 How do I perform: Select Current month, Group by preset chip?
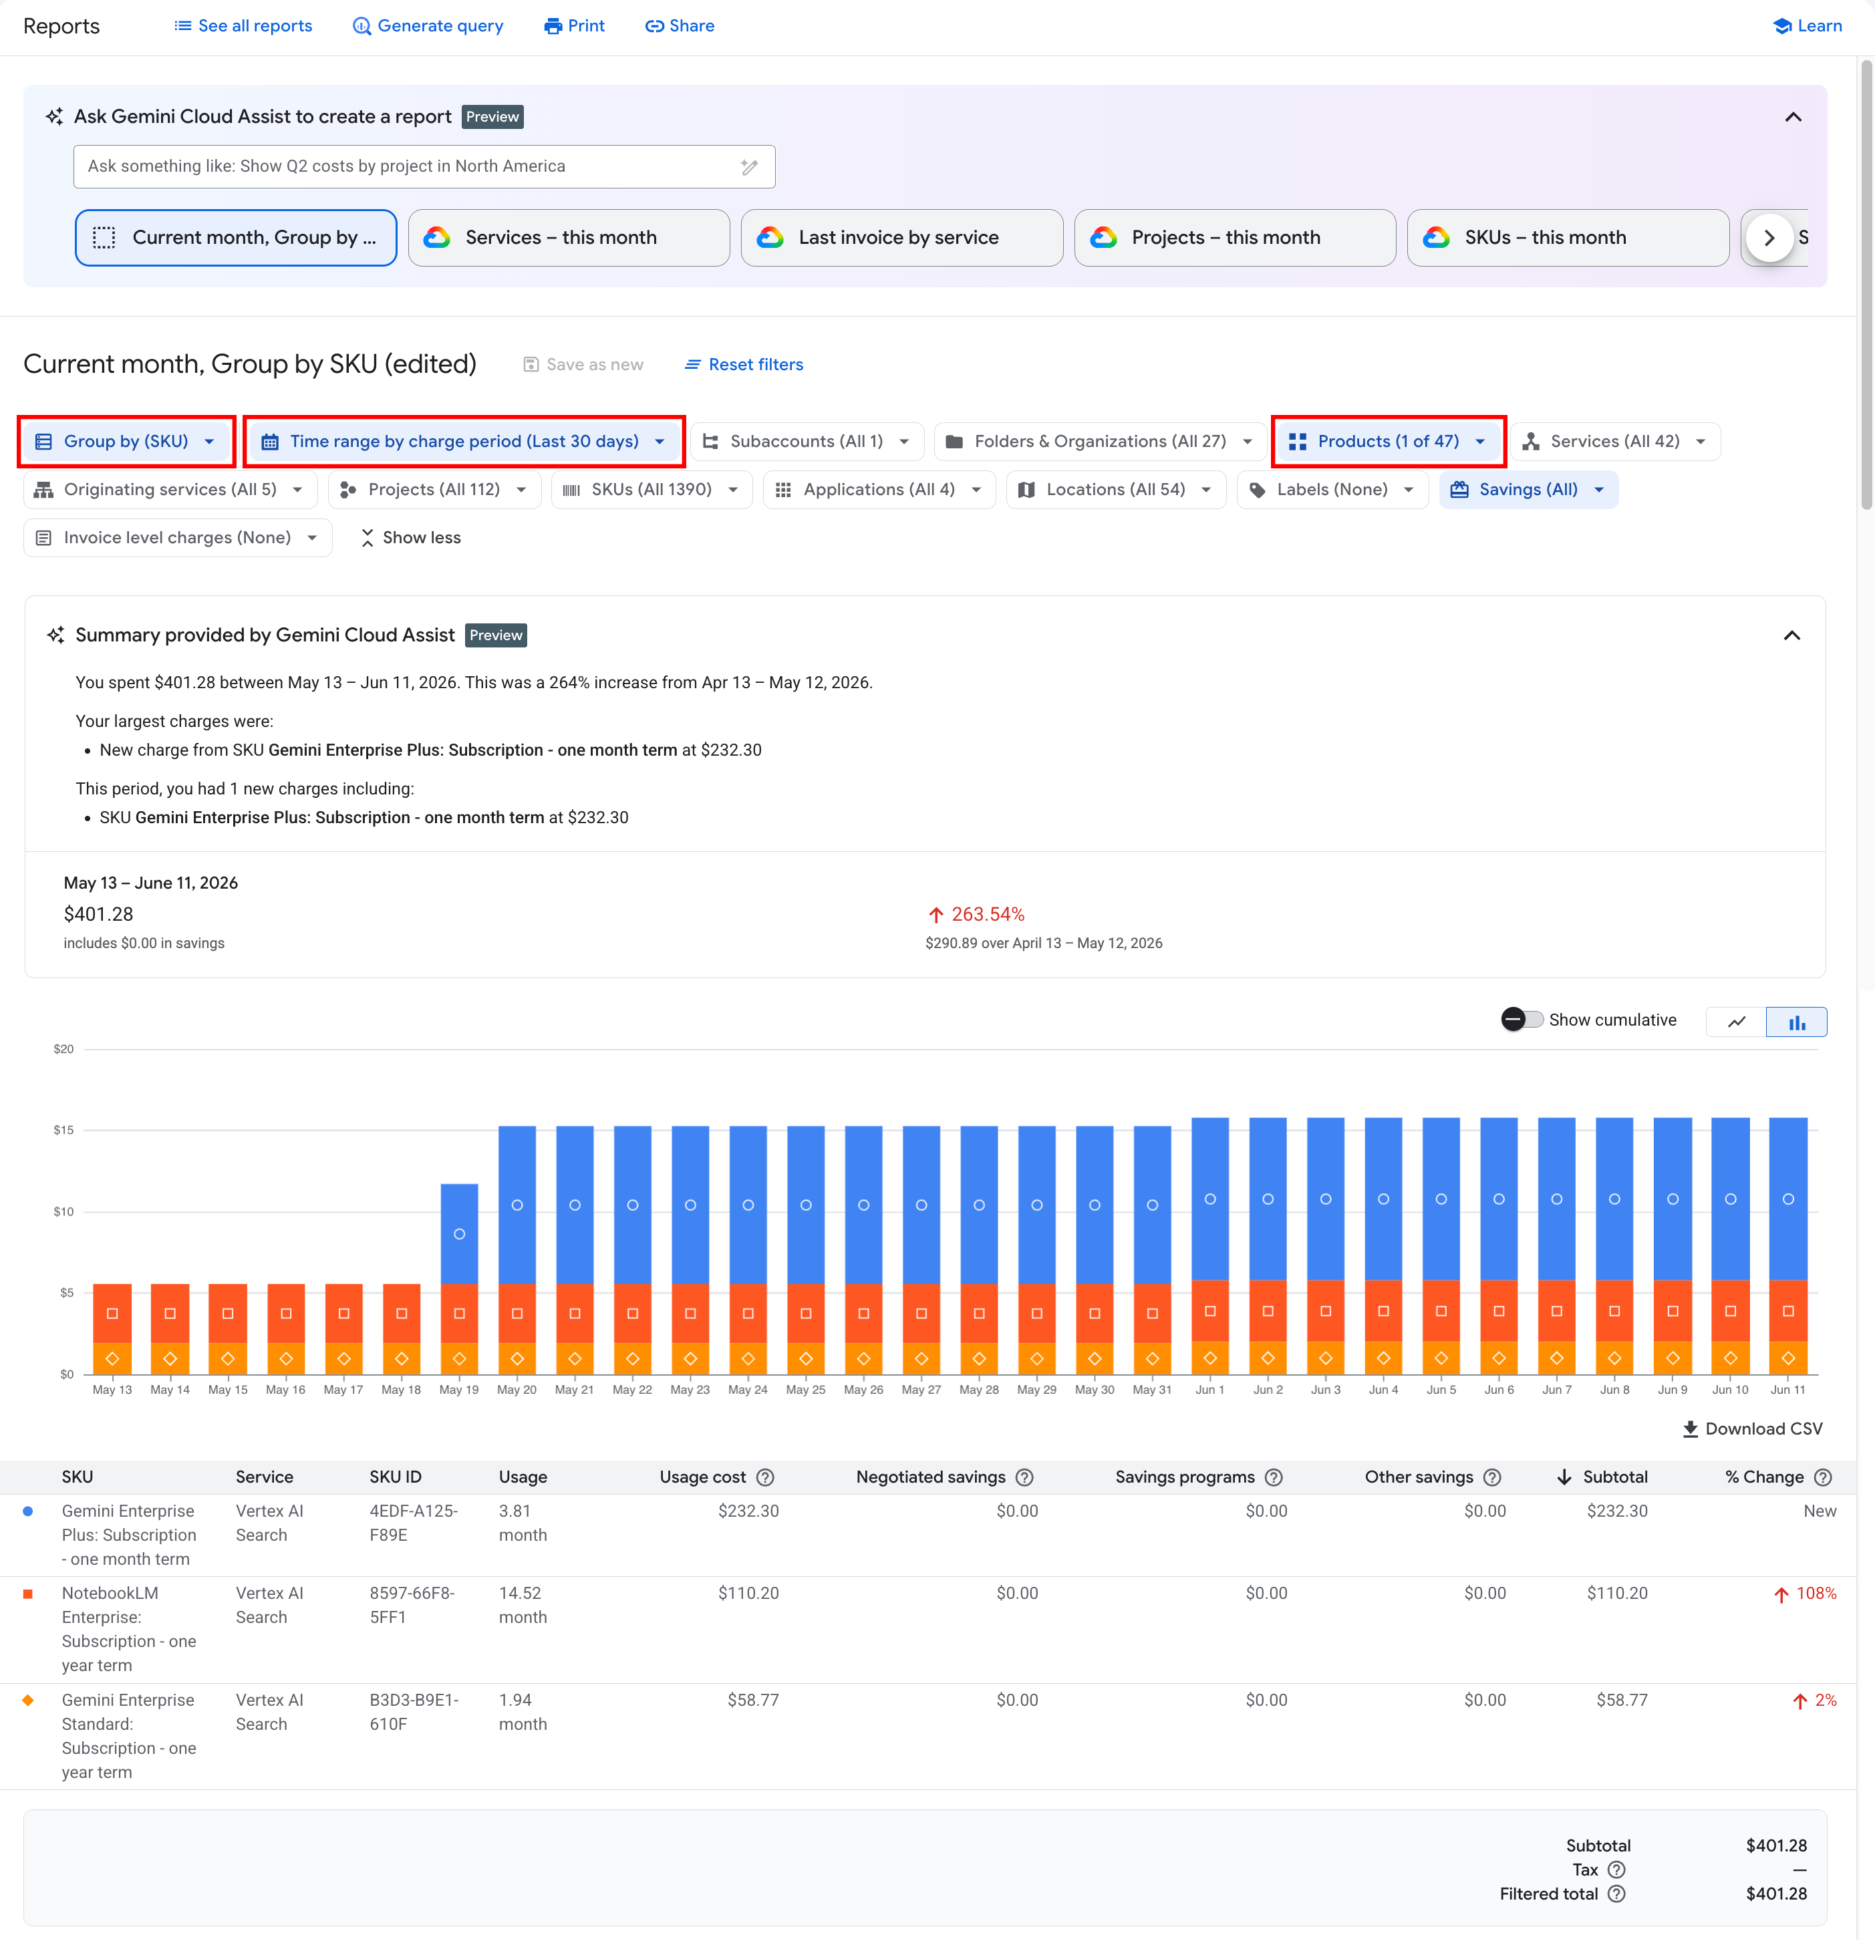coord(236,238)
